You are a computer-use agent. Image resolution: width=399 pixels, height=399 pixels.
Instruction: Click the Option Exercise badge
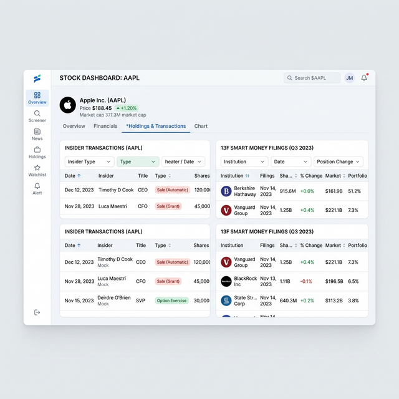tap(171, 300)
